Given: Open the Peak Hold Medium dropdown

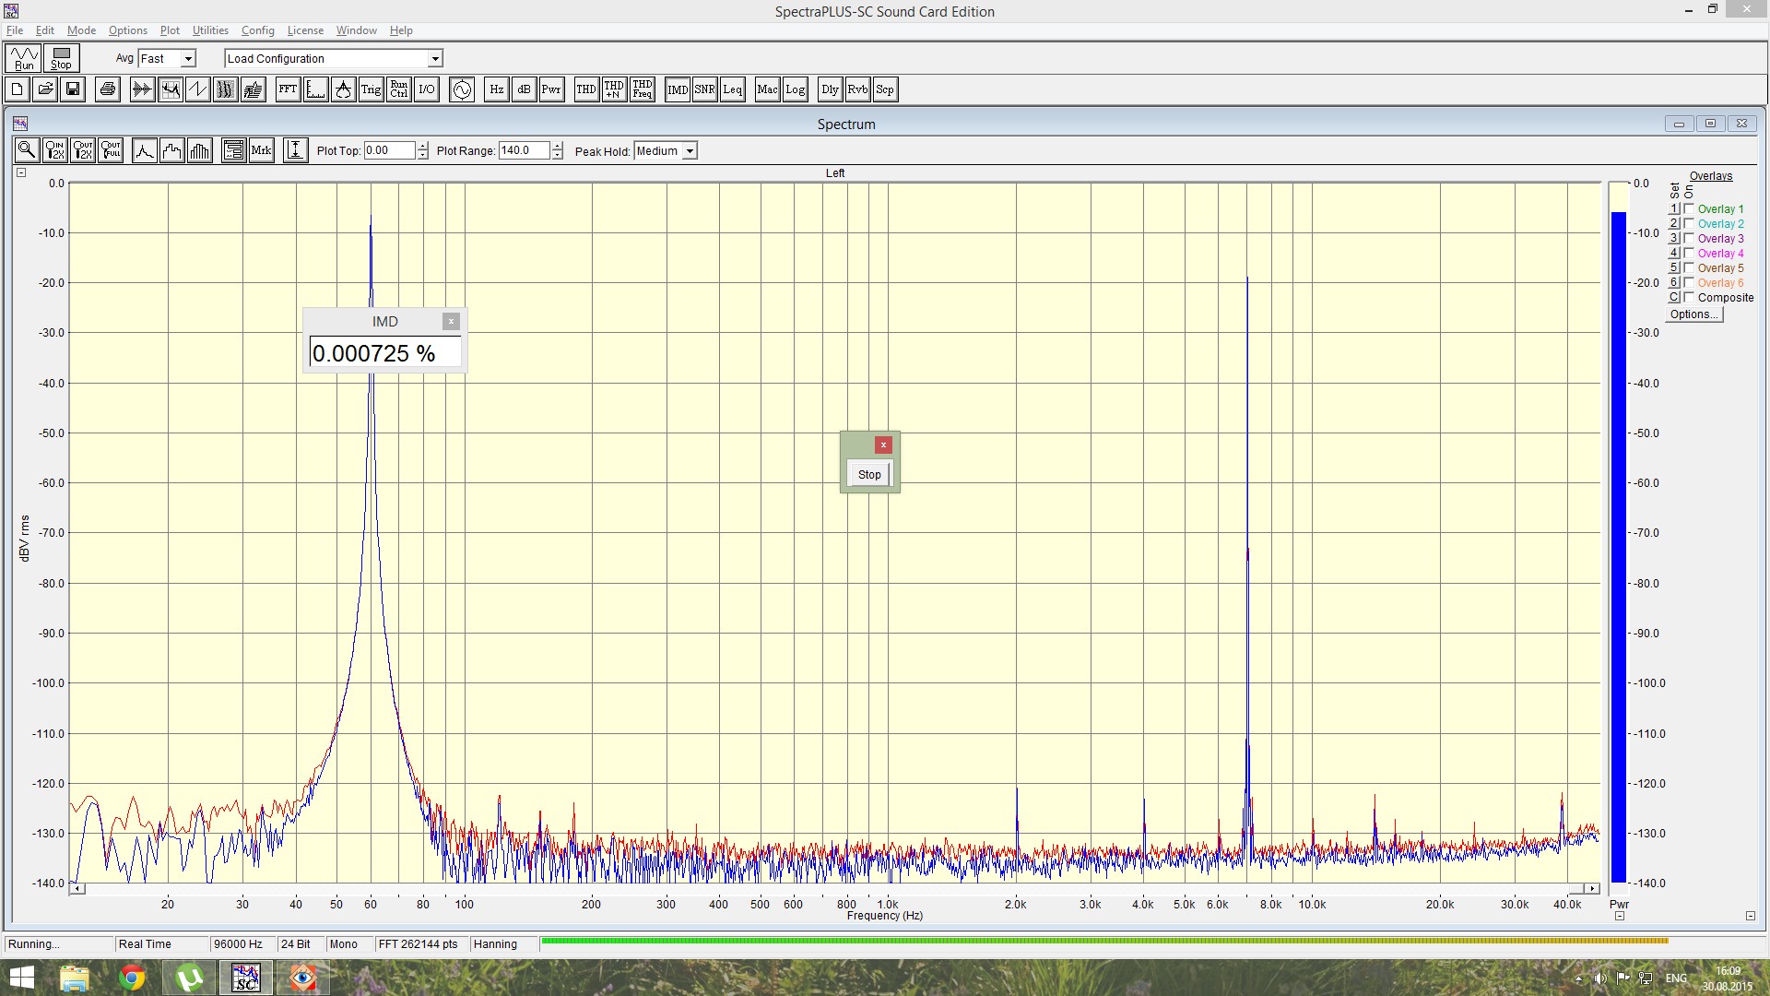Looking at the screenshot, I should click(690, 151).
